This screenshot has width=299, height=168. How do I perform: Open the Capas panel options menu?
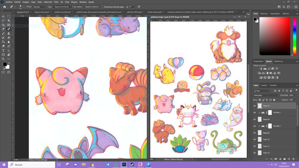pyautogui.click(x=297, y=85)
